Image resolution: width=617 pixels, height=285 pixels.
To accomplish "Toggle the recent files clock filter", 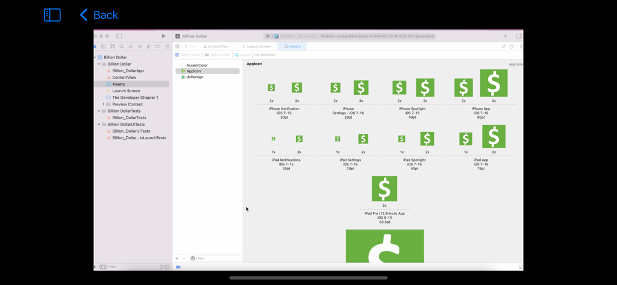I will (161, 267).
